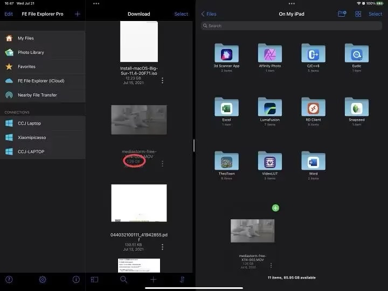Tap the help question mark icon
Viewport: 388px width, 291px height.
pos(9,279)
